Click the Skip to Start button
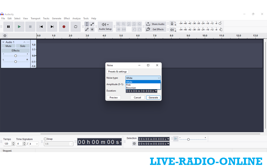The height and width of the screenshot is (167, 267). pos(41,27)
